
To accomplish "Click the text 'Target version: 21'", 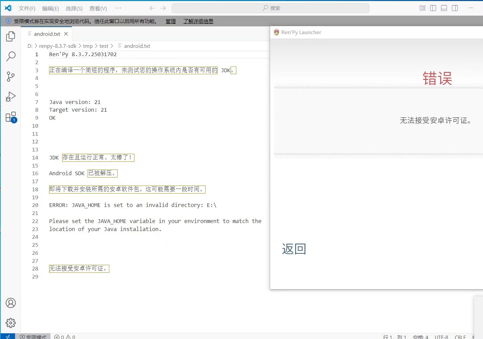I will pyautogui.click(x=78, y=110).
